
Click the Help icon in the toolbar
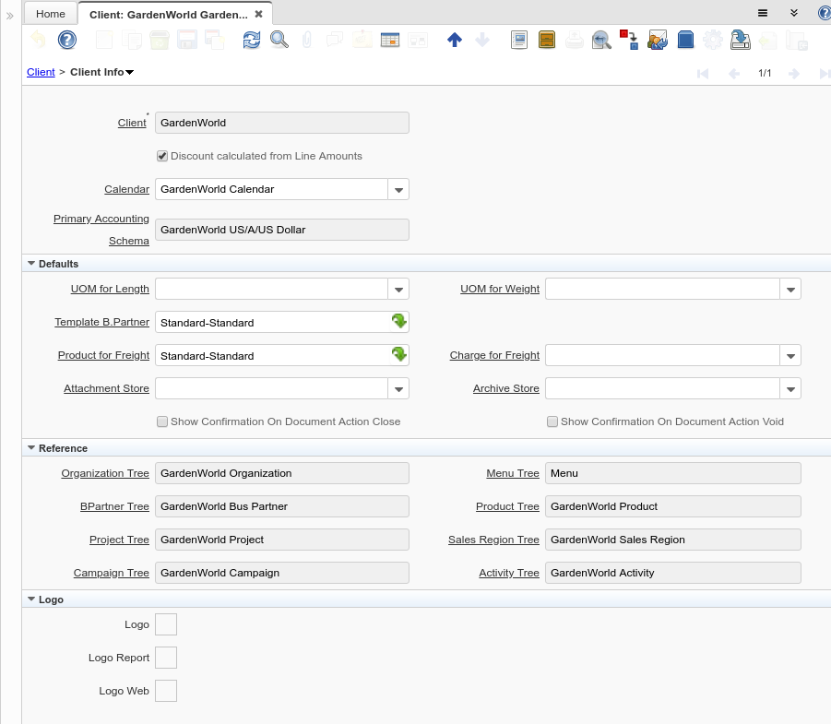point(66,40)
